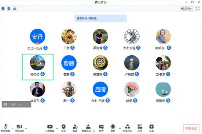Check the green network signal icon
The height and width of the screenshot is (134, 202).
coord(14,8)
